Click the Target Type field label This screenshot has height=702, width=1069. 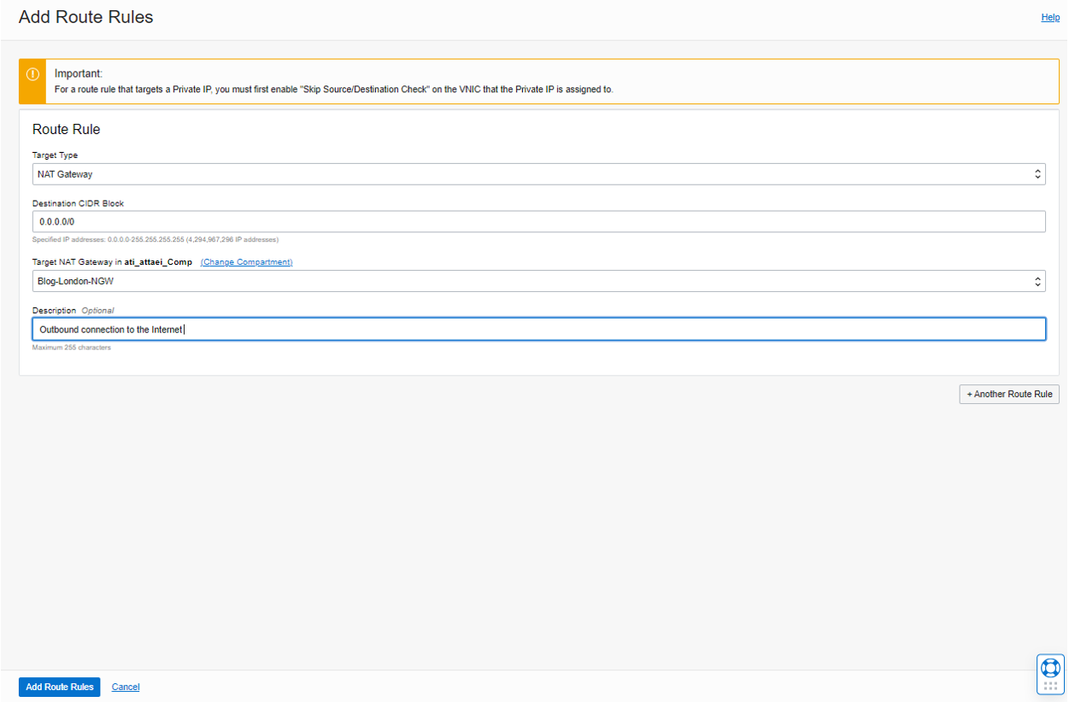(55, 155)
